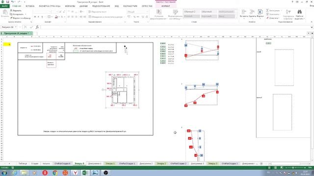The image size is (314, 176).
Task: Open Find and Select binoculars menu
Action: point(300,14)
